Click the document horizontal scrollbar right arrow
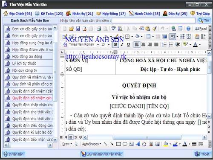 point(204,137)
